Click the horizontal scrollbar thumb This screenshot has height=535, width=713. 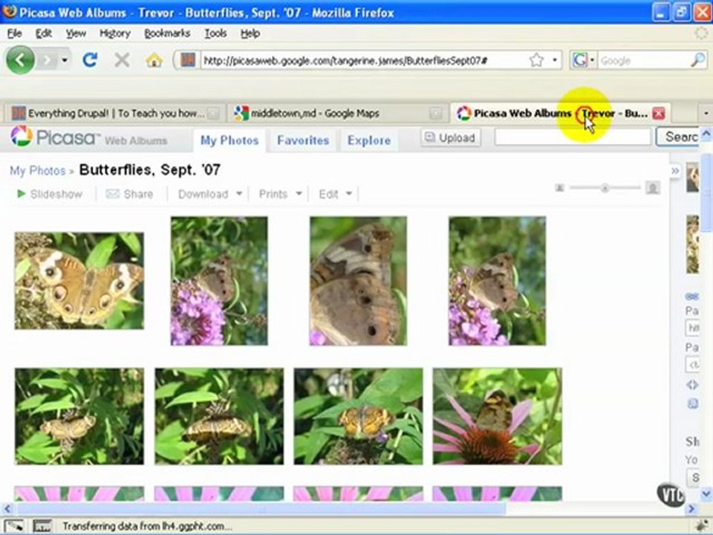[261, 508]
